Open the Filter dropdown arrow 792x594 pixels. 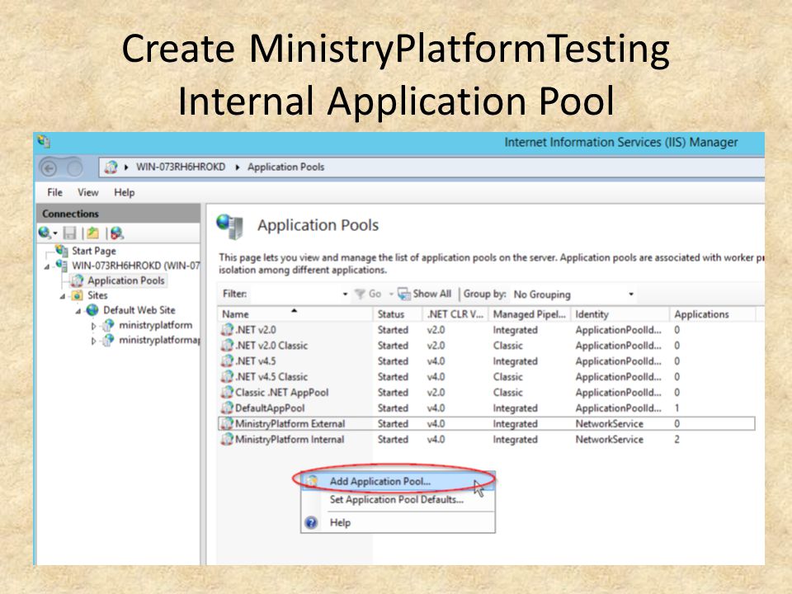[345, 294]
